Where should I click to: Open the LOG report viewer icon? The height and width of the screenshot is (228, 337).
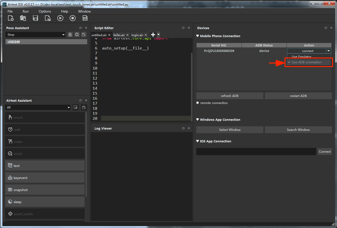click(x=85, y=18)
